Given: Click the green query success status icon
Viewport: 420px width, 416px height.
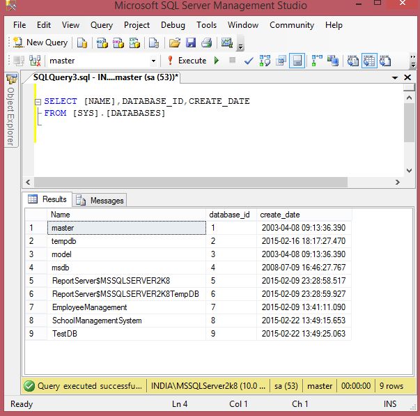Looking at the screenshot, I should 29,386.
